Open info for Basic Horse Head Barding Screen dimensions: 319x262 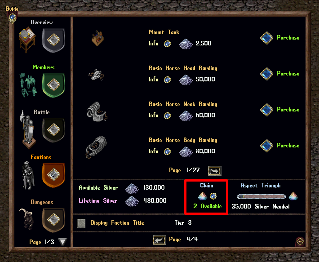[x=167, y=80]
